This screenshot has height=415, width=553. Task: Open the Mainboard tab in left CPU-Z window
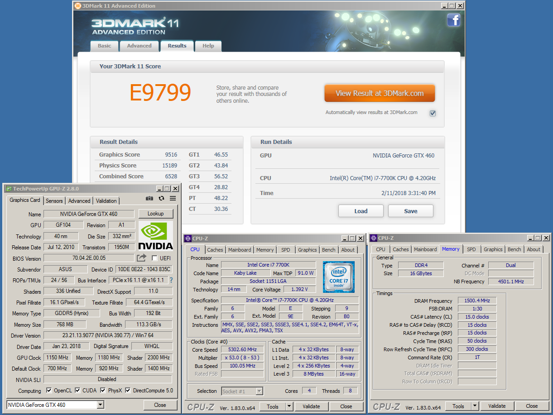pyautogui.click(x=240, y=250)
